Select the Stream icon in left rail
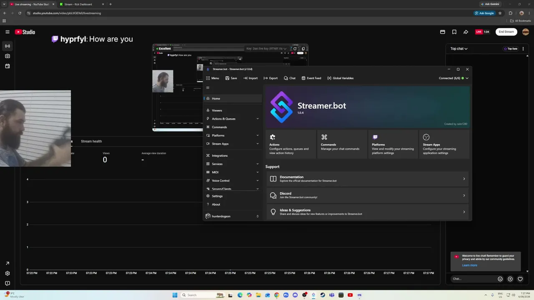The height and width of the screenshot is (300, 534). point(8,46)
